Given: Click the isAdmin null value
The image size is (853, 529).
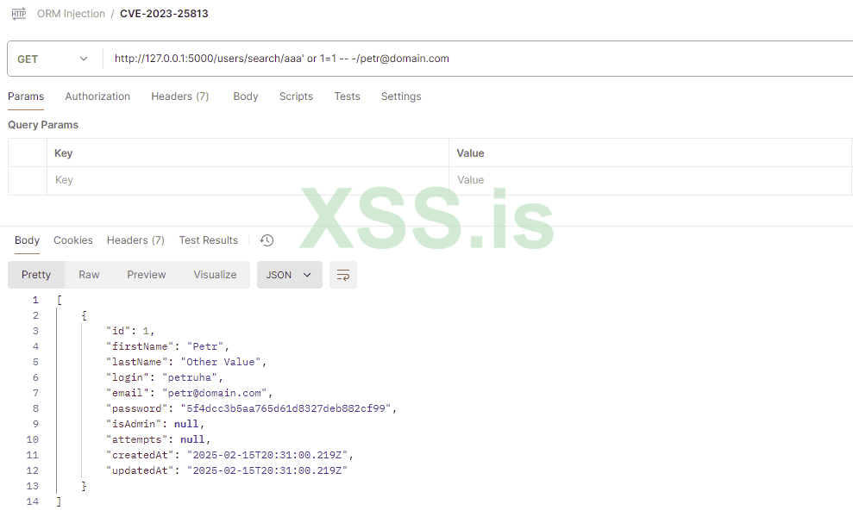Looking at the screenshot, I should coord(186,424).
